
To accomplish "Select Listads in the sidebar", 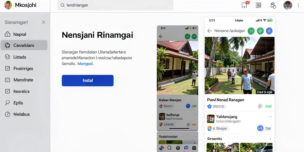I will [x=24, y=57].
